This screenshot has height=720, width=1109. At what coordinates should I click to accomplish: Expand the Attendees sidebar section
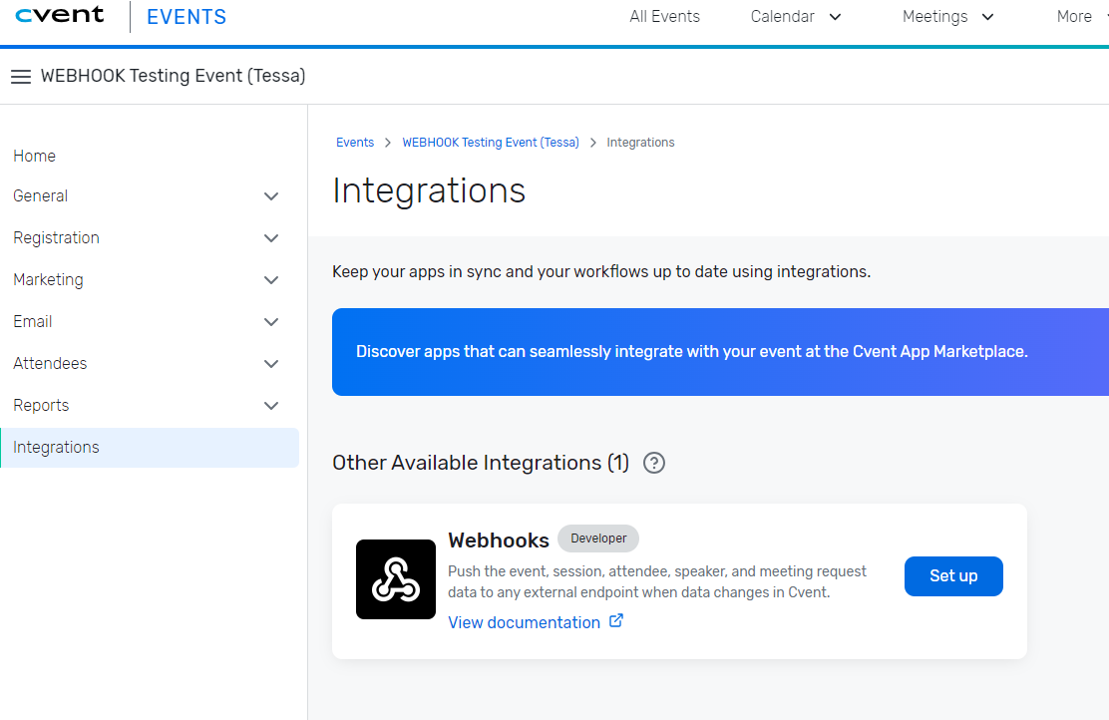click(149, 363)
